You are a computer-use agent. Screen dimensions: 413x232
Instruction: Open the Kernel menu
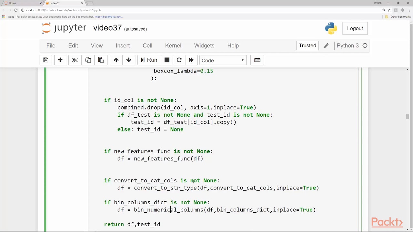point(173,45)
